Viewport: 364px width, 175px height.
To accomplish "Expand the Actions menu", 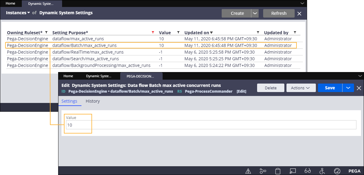I will pos(301,88).
